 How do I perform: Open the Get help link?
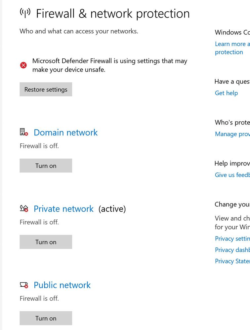[227, 93]
